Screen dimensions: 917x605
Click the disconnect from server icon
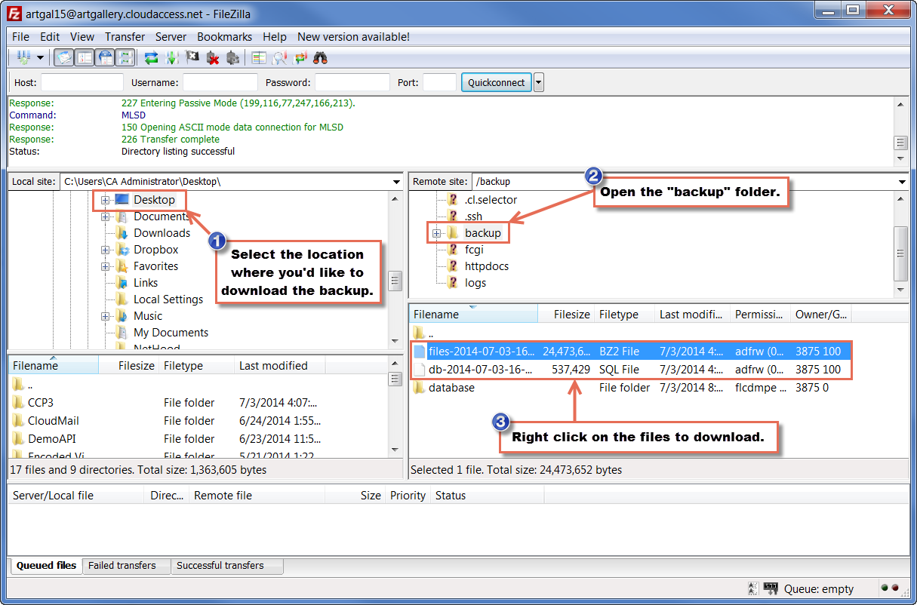[213, 57]
